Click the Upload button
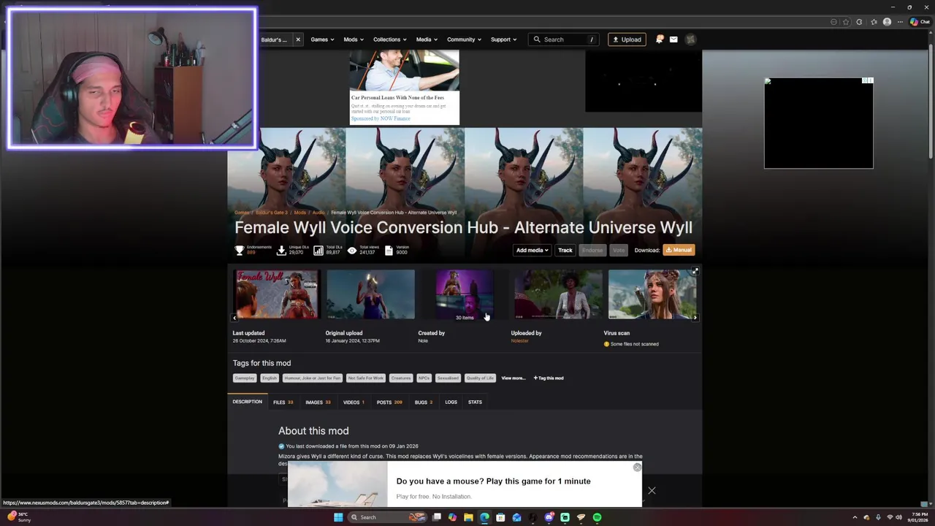 point(627,39)
